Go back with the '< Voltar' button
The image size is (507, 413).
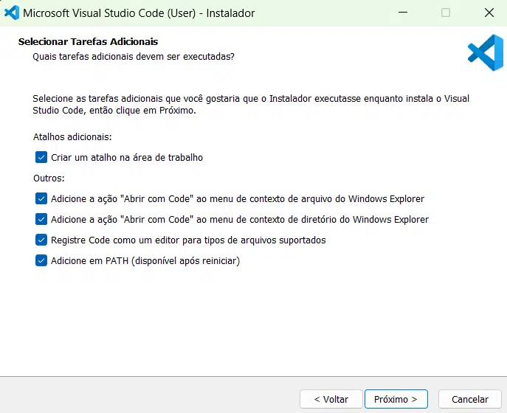pyautogui.click(x=331, y=399)
